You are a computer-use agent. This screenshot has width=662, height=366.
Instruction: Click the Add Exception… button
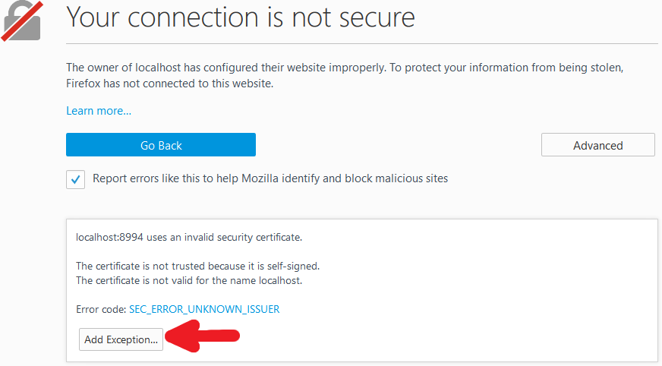point(121,339)
